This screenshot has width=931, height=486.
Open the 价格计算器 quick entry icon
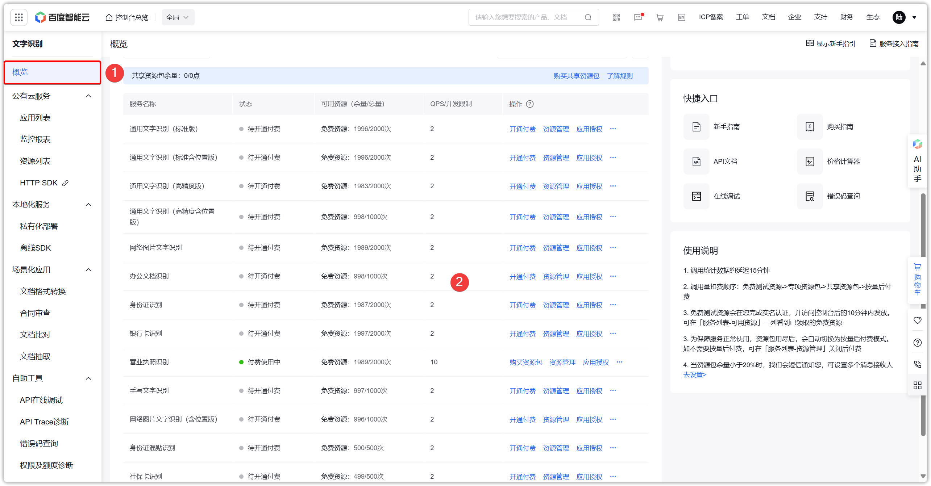coord(810,162)
